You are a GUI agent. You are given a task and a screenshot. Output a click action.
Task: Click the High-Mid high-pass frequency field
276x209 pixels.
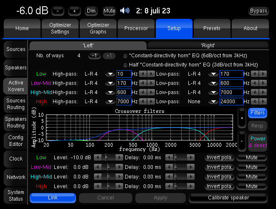tap(124, 92)
